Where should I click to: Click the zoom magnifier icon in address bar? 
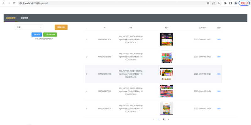(x=208, y=3)
